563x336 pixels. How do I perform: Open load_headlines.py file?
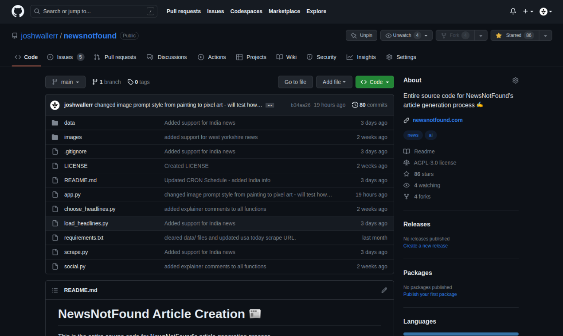[x=86, y=223]
